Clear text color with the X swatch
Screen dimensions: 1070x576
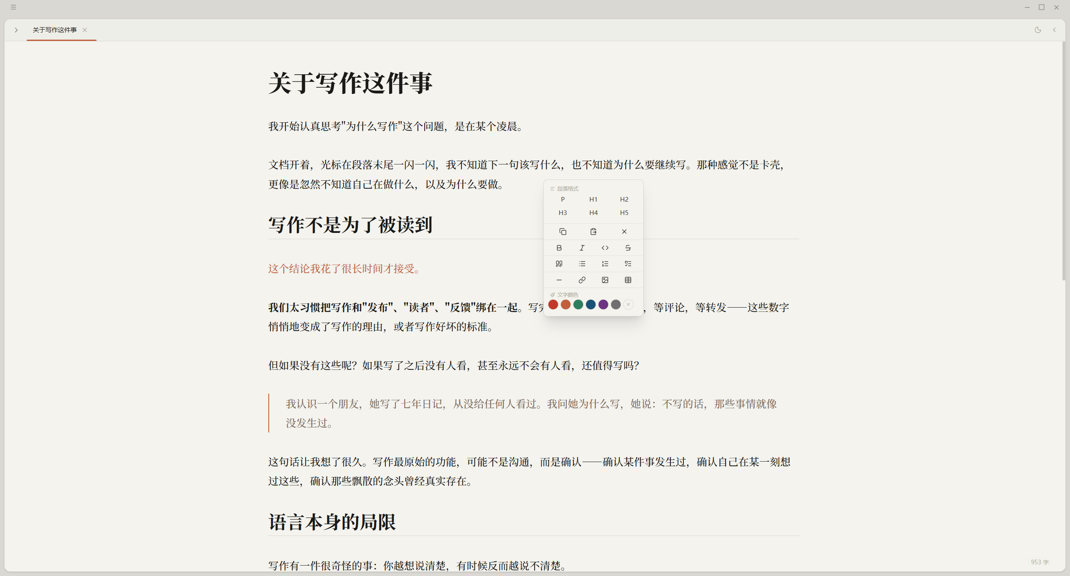point(628,305)
